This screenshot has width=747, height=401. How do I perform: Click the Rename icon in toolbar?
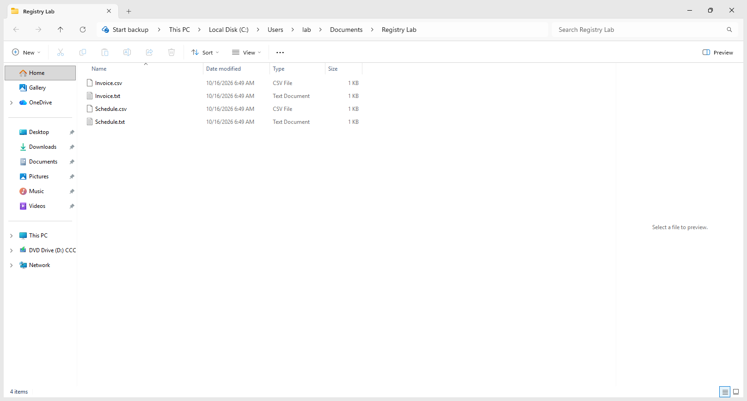tap(127, 52)
